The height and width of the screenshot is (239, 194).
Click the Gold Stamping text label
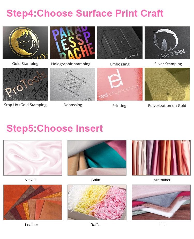coord(25,64)
